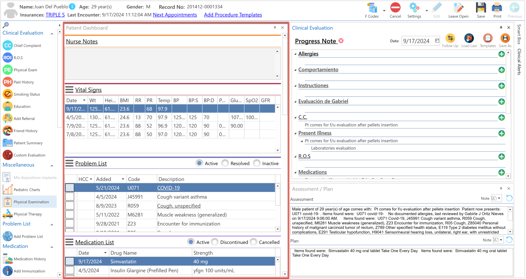Screen dimensions: 526x279
Task: Select the Cancelled medication radio button
Action: tap(254, 242)
